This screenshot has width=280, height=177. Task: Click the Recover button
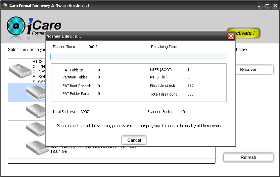click(254, 69)
